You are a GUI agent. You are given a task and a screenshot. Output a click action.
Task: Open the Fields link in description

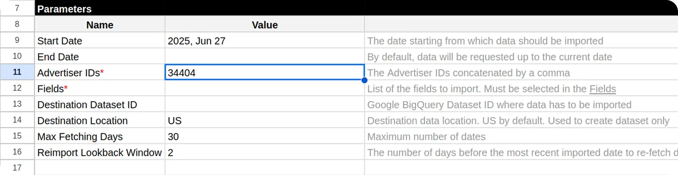click(x=603, y=89)
